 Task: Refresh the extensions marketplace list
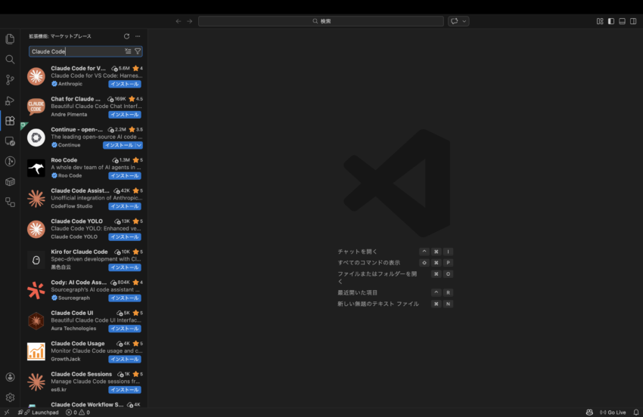(x=127, y=36)
